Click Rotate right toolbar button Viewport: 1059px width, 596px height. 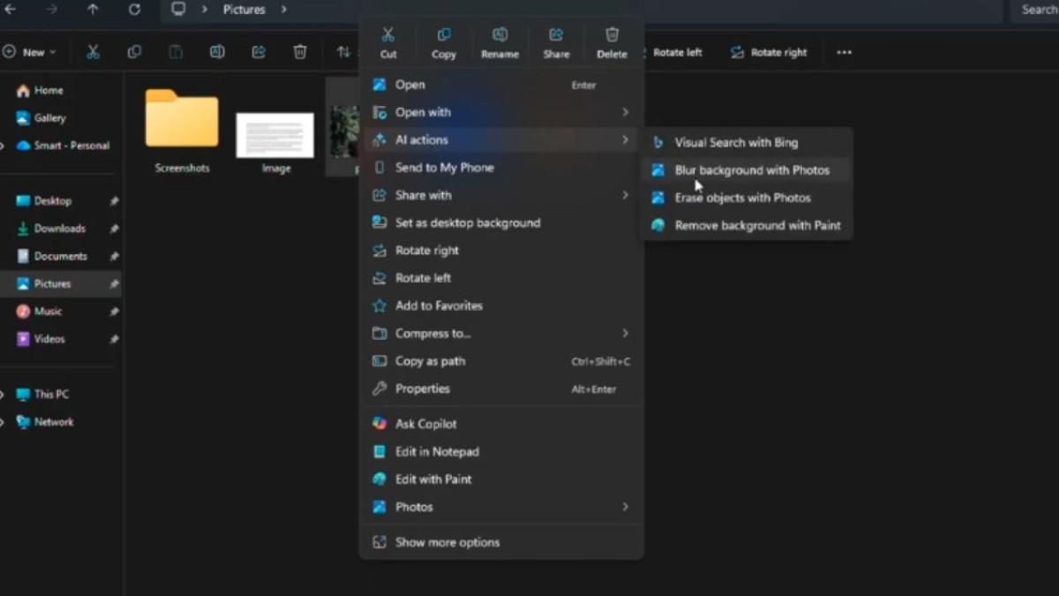(769, 52)
